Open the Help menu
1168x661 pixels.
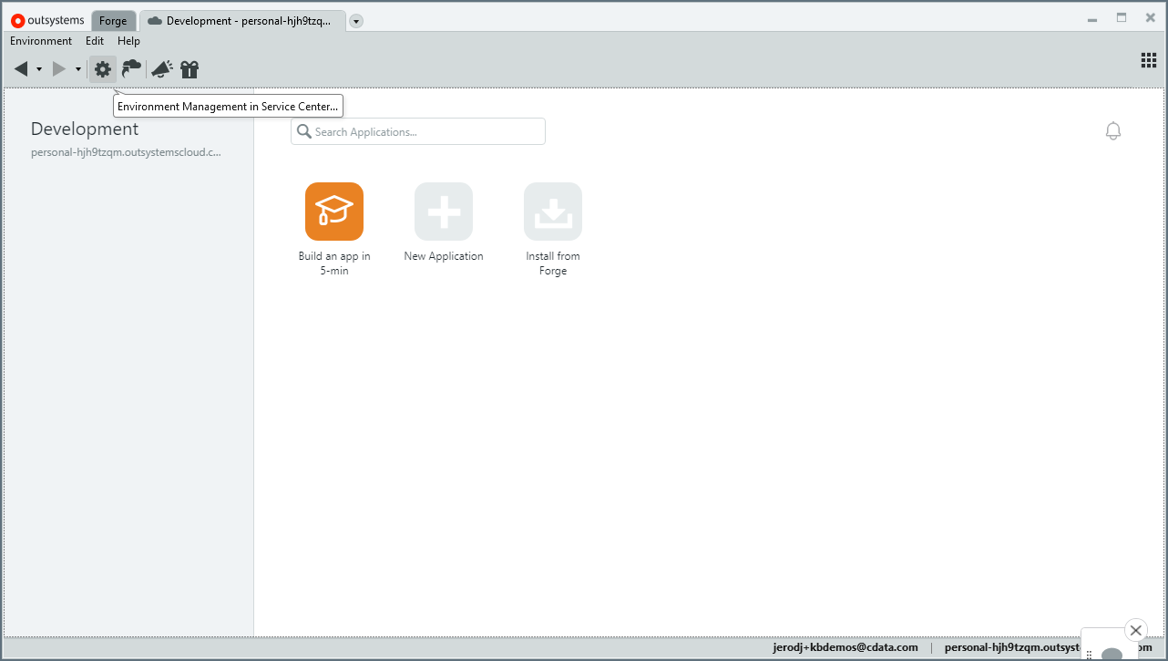128,40
